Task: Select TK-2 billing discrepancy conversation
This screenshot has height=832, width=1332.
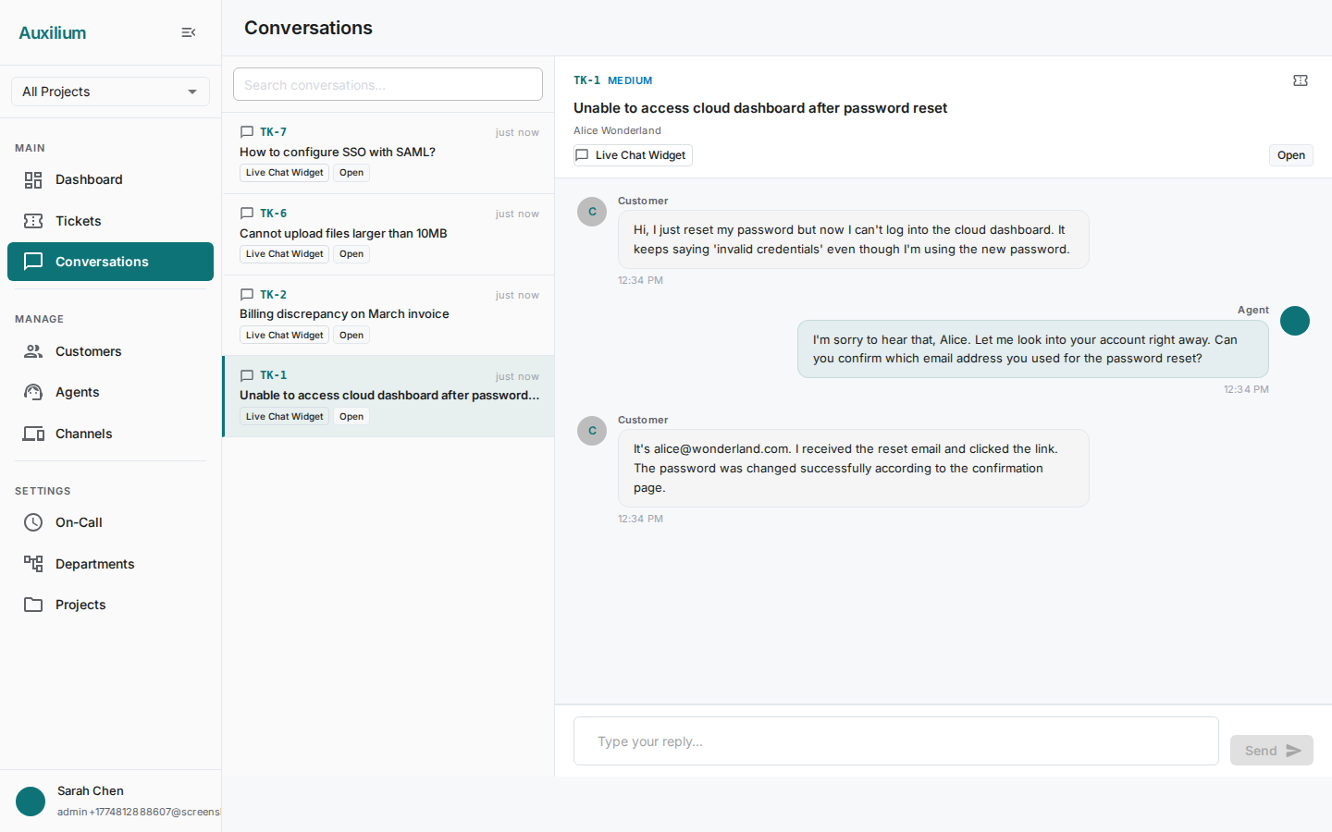Action: [388, 314]
